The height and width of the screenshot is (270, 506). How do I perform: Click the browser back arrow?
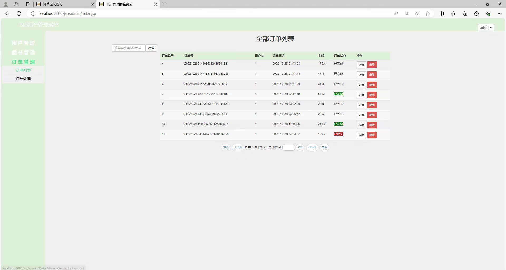point(7,13)
